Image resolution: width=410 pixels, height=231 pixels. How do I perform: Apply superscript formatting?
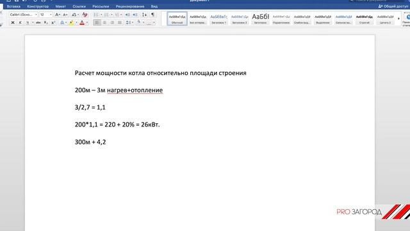click(x=53, y=23)
